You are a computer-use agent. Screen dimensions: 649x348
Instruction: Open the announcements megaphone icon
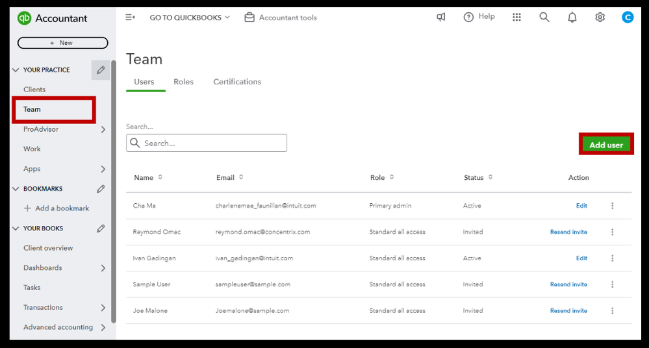(x=441, y=18)
